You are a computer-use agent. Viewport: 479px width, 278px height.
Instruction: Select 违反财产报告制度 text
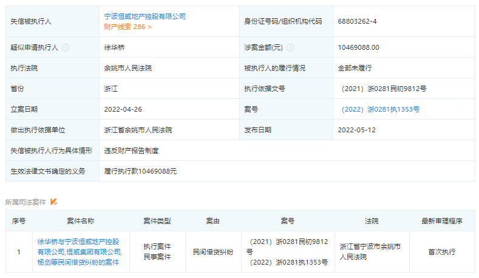pos(131,151)
